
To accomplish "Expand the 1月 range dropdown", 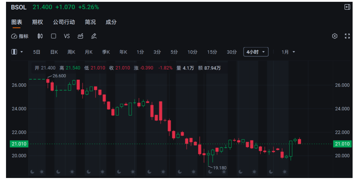I will pyautogui.click(x=288, y=52).
